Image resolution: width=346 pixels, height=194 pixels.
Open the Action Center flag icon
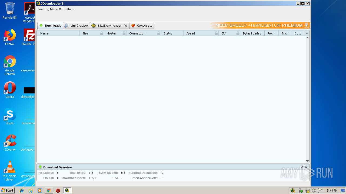coord(320,190)
